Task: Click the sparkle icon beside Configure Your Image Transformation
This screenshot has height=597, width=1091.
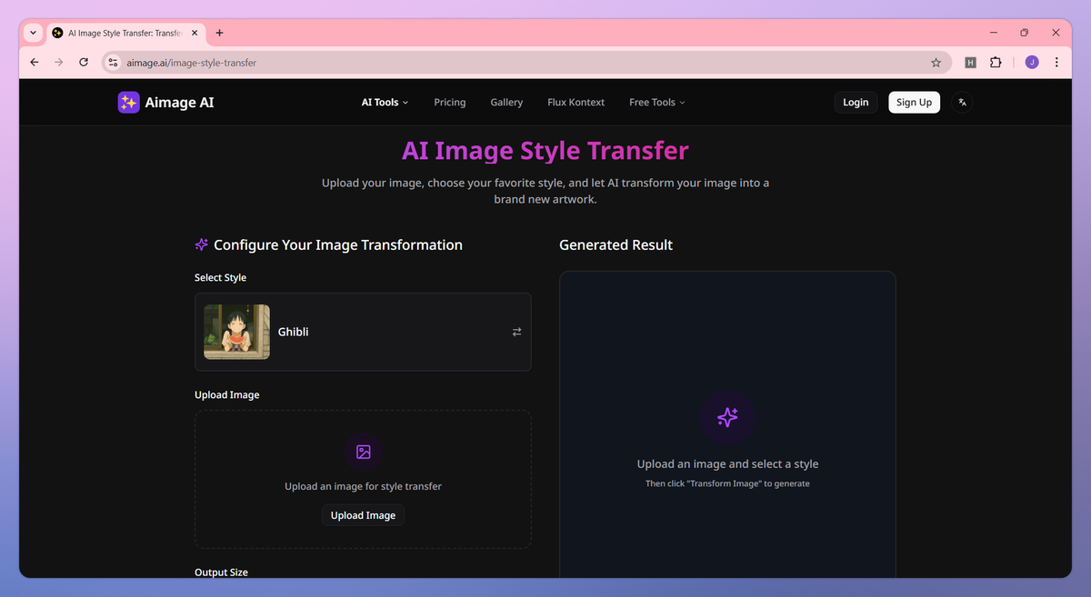Action: (202, 245)
